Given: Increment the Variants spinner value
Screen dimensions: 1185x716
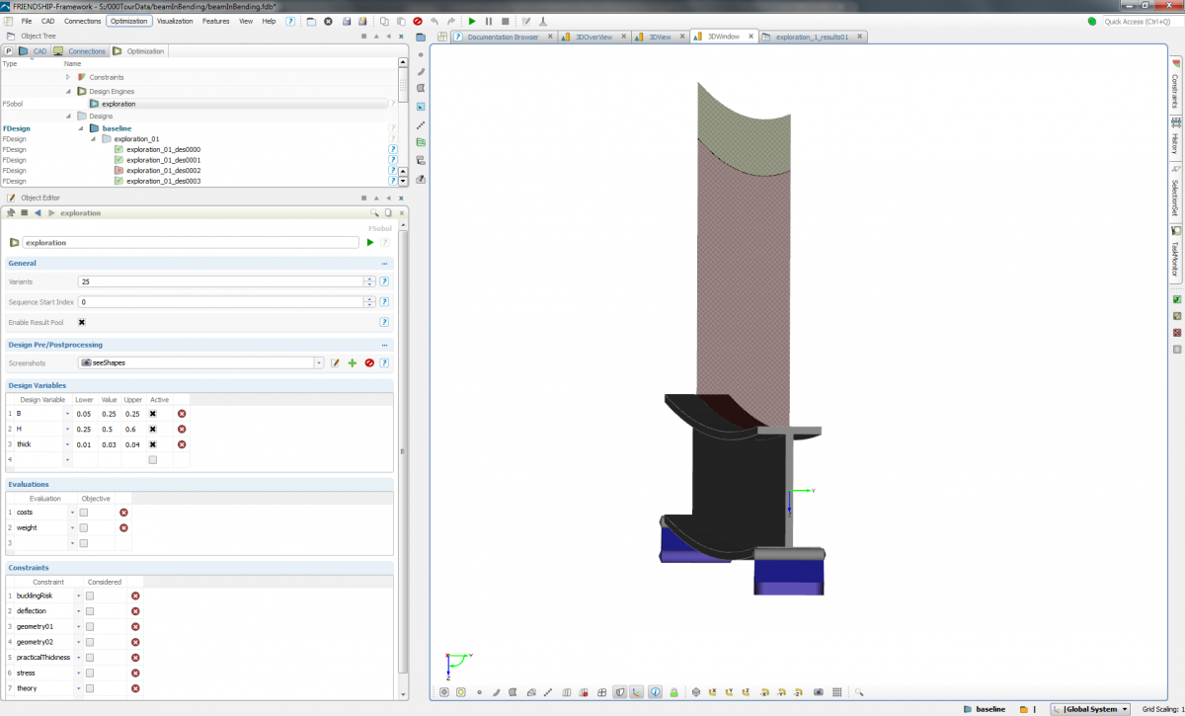Looking at the screenshot, I should pyautogui.click(x=369, y=278).
